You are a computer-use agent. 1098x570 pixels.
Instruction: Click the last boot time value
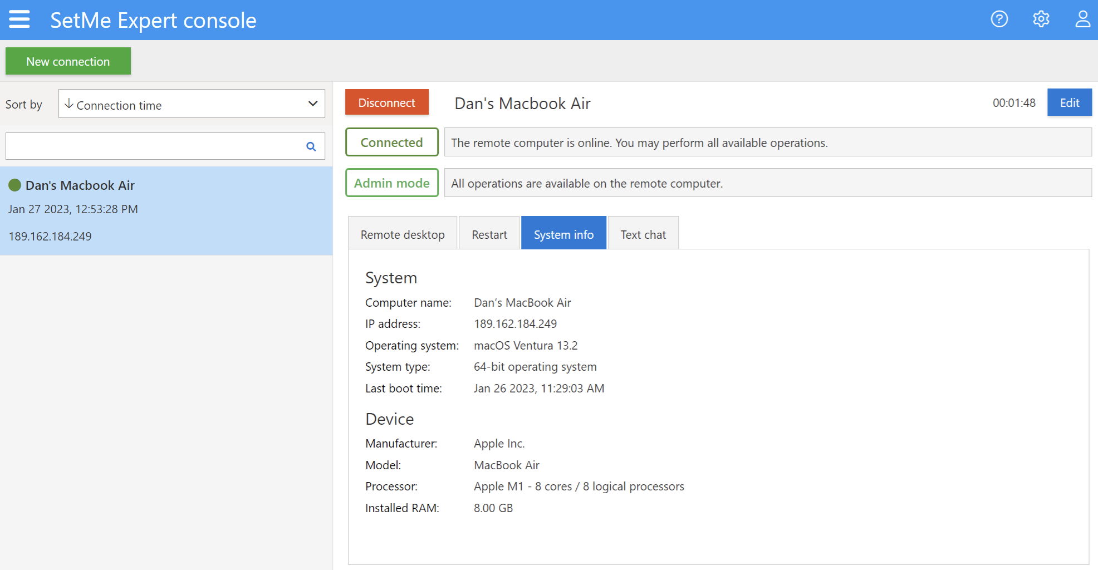(539, 389)
